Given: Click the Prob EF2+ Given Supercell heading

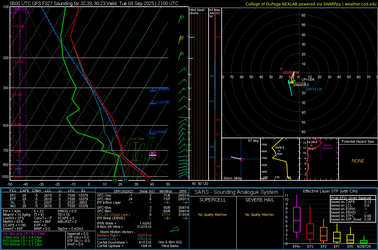Looking at the screenshot, I should (x=351, y=198).
